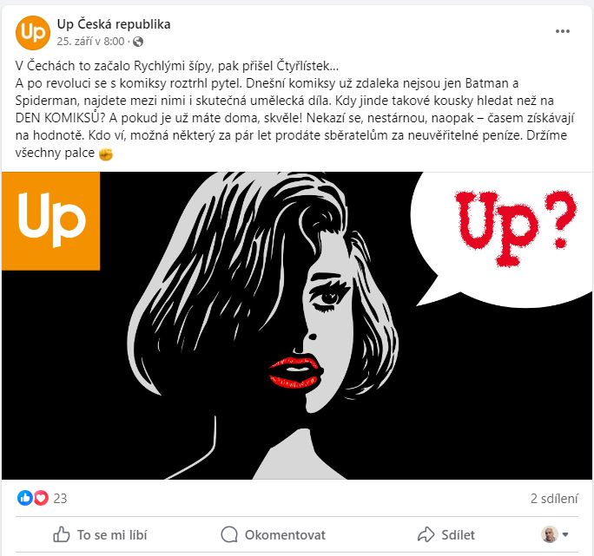Click the blue like reaction icon
The width and height of the screenshot is (594, 556).
pos(25,498)
